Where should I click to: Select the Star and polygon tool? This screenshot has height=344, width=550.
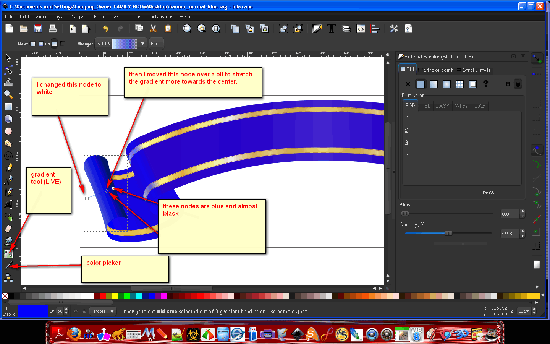coord(8,143)
